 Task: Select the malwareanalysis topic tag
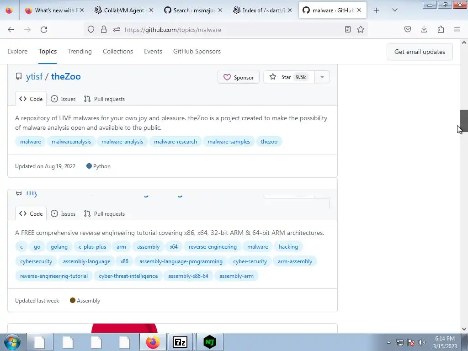click(x=71, y=142)
